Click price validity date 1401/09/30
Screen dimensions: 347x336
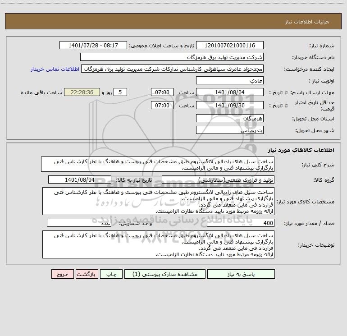click(230, 105)
